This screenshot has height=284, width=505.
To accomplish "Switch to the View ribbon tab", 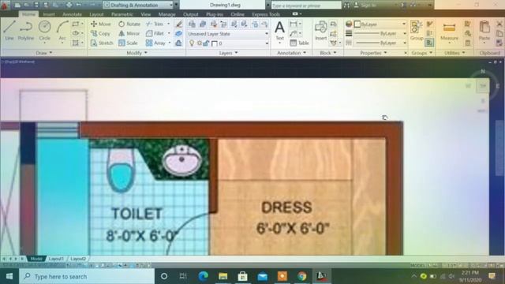I will point(145,14).
